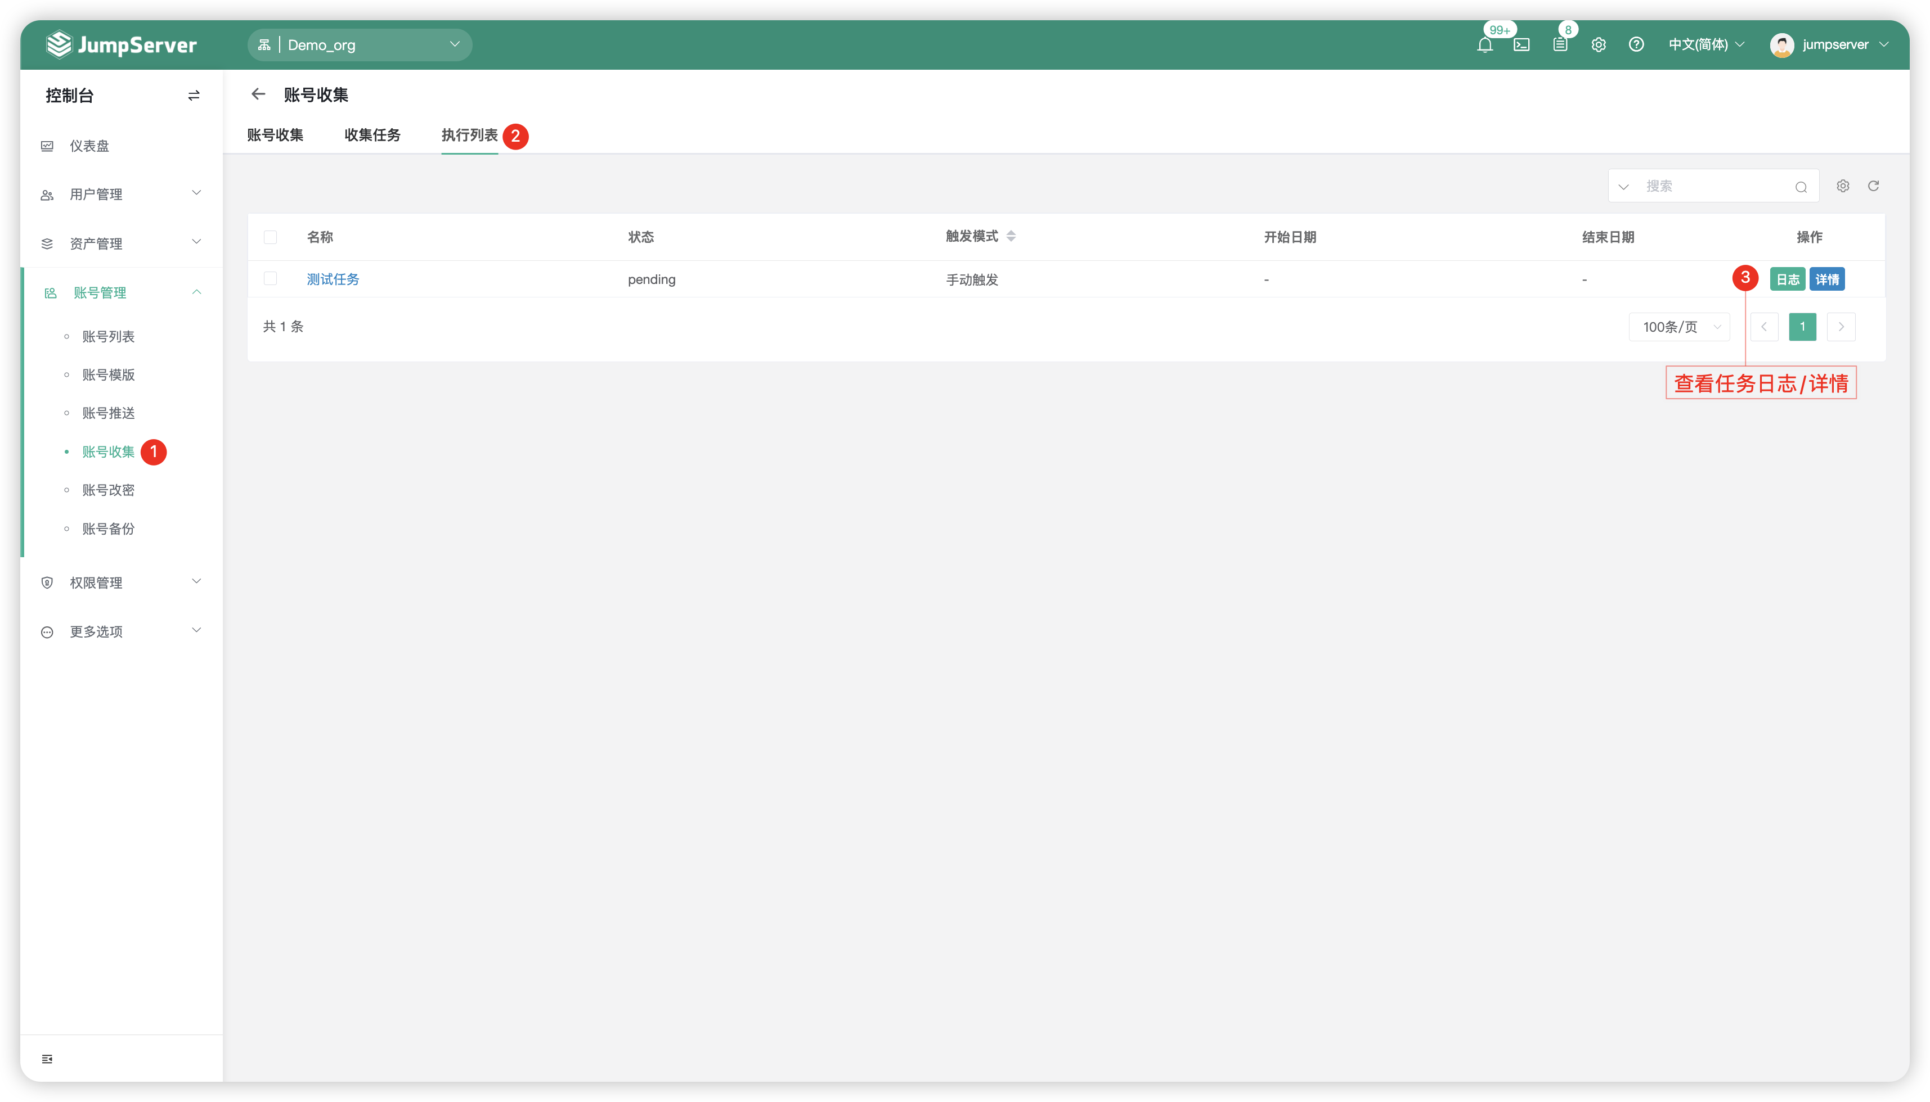This screenshot has width=1930, height=1102.
Task: Sort by 触发模式 column arrows
Action: coord(1011,236)
